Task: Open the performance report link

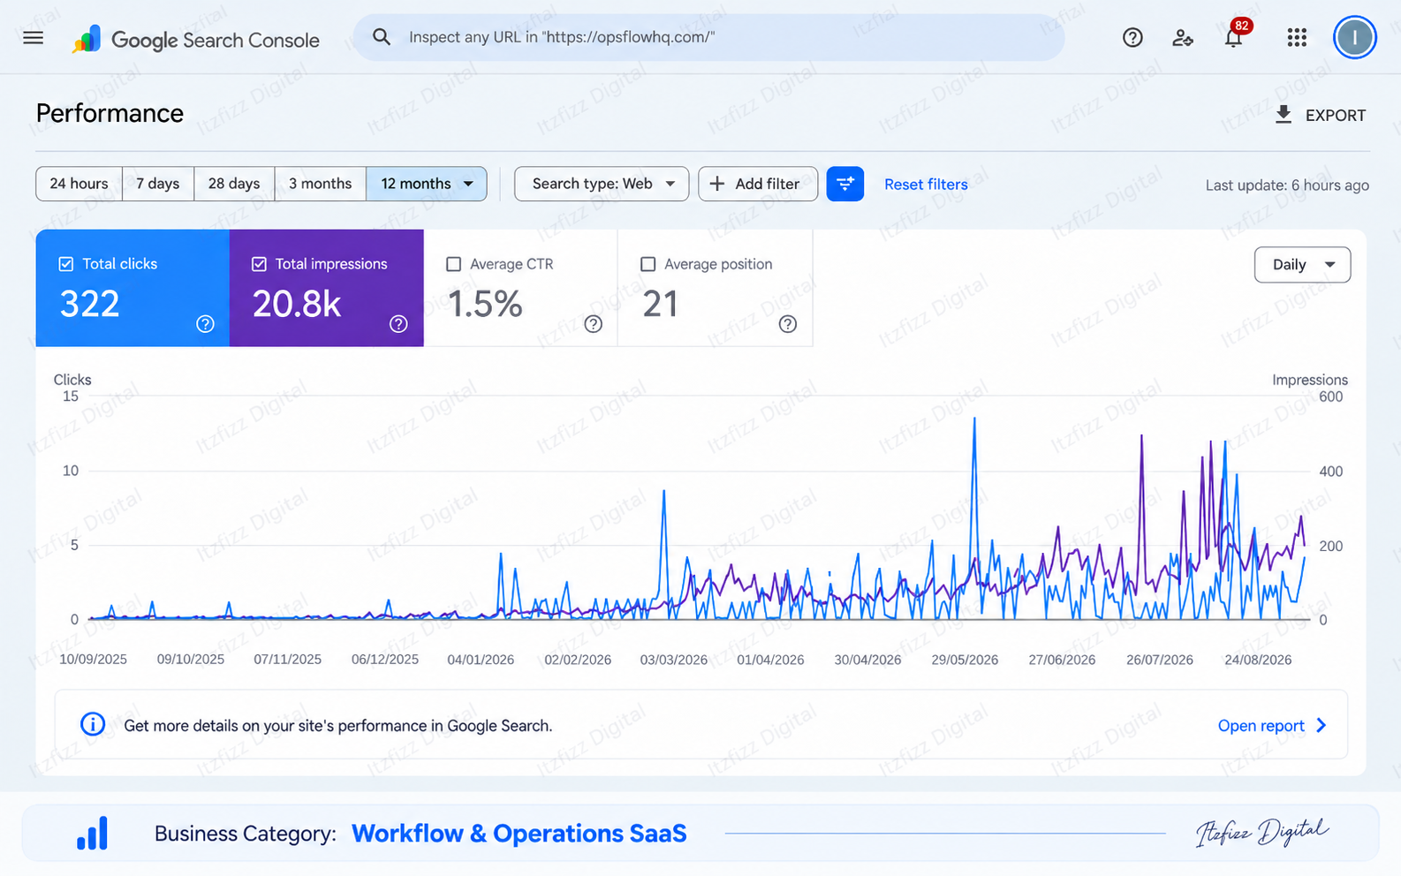Action: (1272, 726)
